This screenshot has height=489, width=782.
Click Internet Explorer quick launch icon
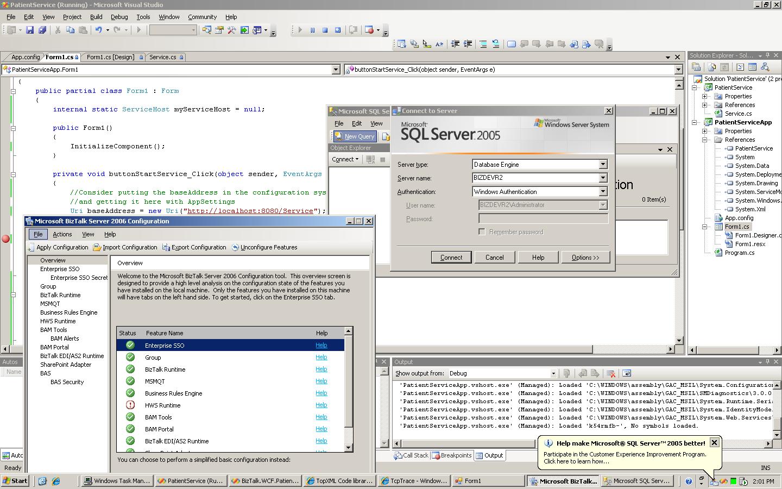point(55,481)
